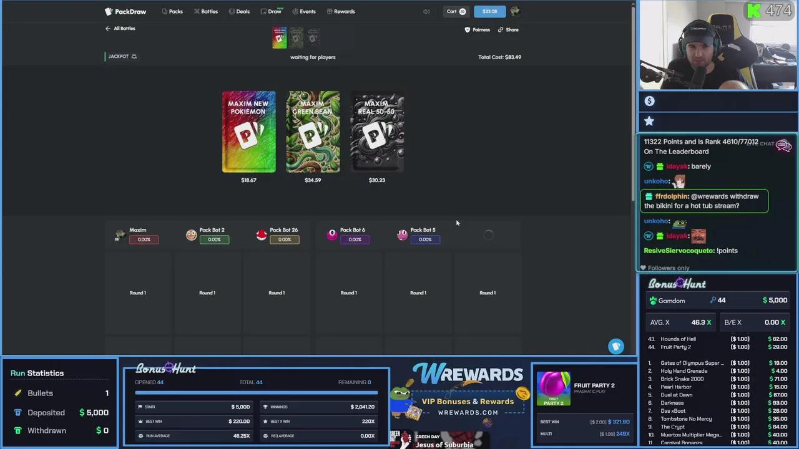Share this battle via Share link
Screen dimensions: 799x449
tap(508, 29)
